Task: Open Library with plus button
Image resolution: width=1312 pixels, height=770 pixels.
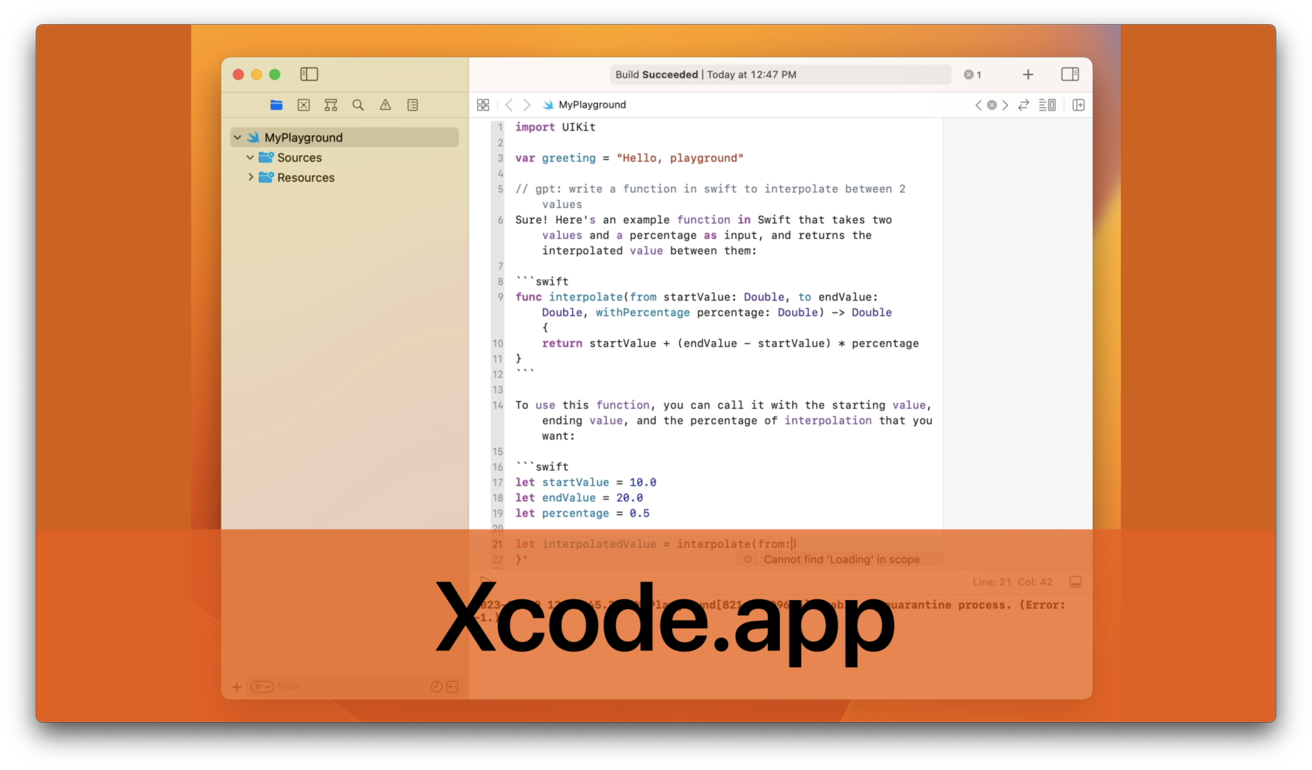Action: coord(1028,75)
